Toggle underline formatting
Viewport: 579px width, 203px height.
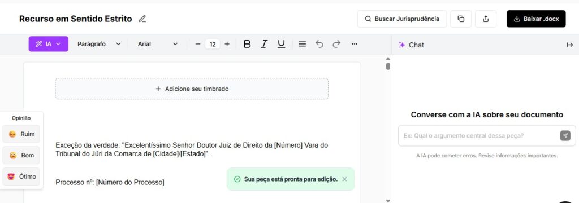[282, 44]
